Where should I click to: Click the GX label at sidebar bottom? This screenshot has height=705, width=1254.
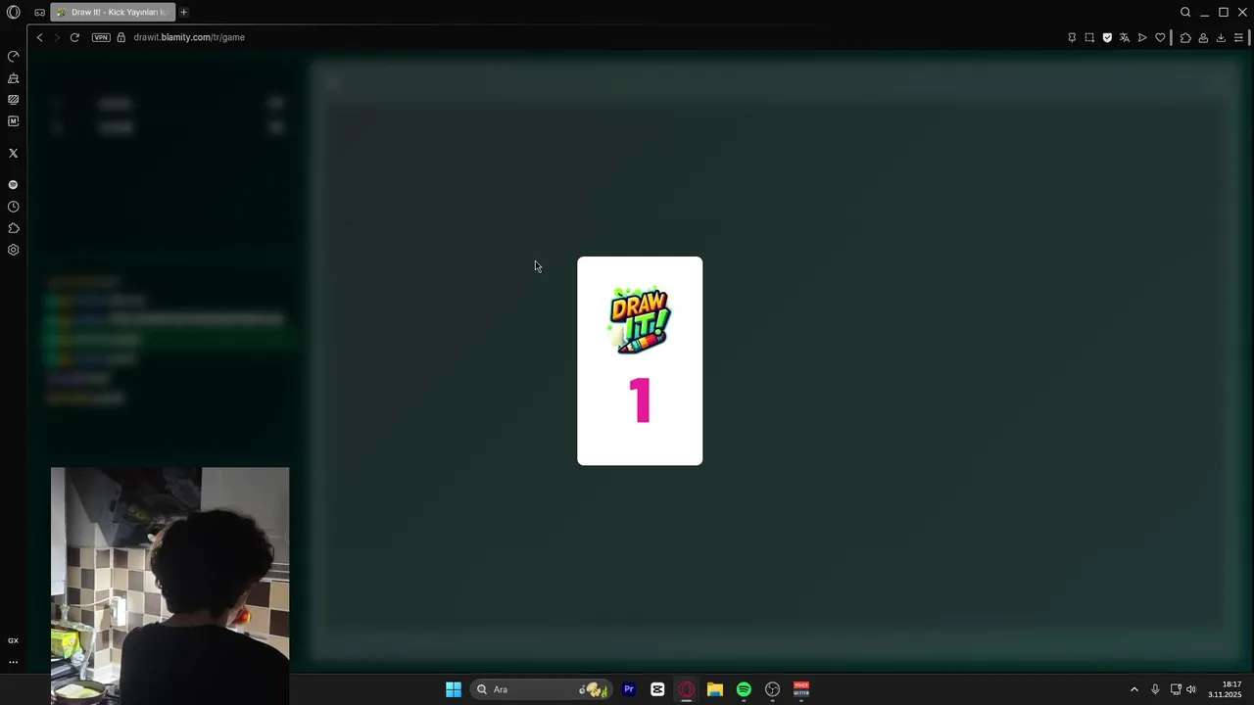click(13, 640)
